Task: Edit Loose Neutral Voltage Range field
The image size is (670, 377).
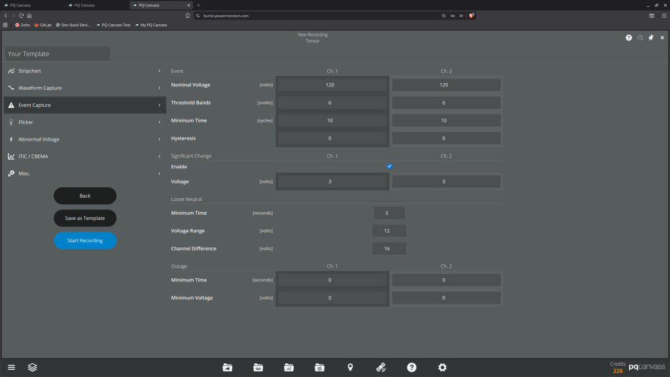Action: [x=389, y=231]
